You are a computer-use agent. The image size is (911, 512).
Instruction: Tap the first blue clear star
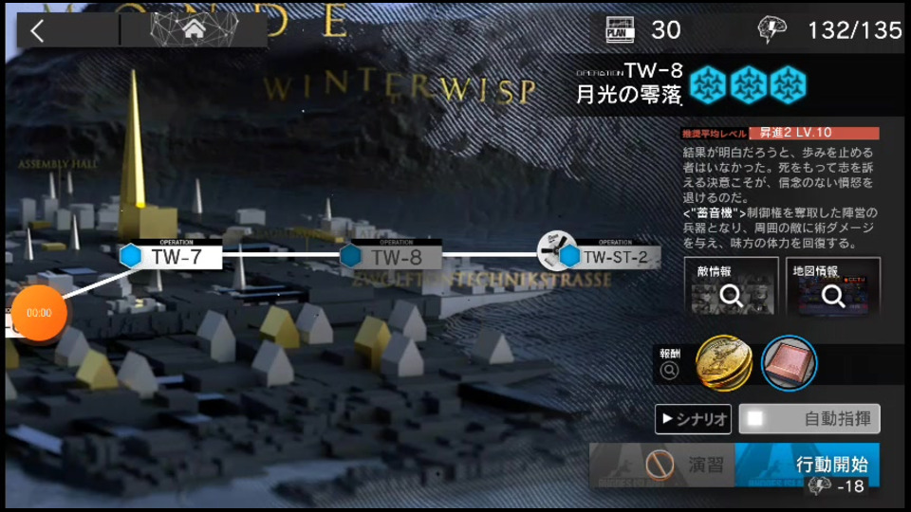tap(708, 84)
